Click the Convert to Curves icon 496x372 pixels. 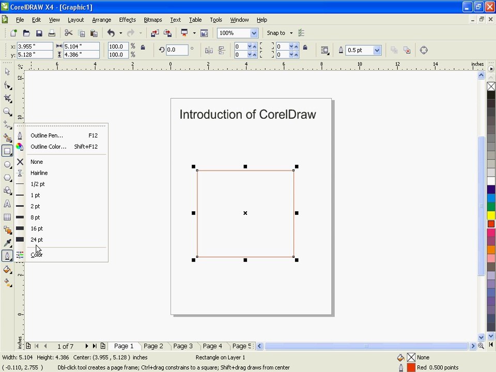coord(424,50)
